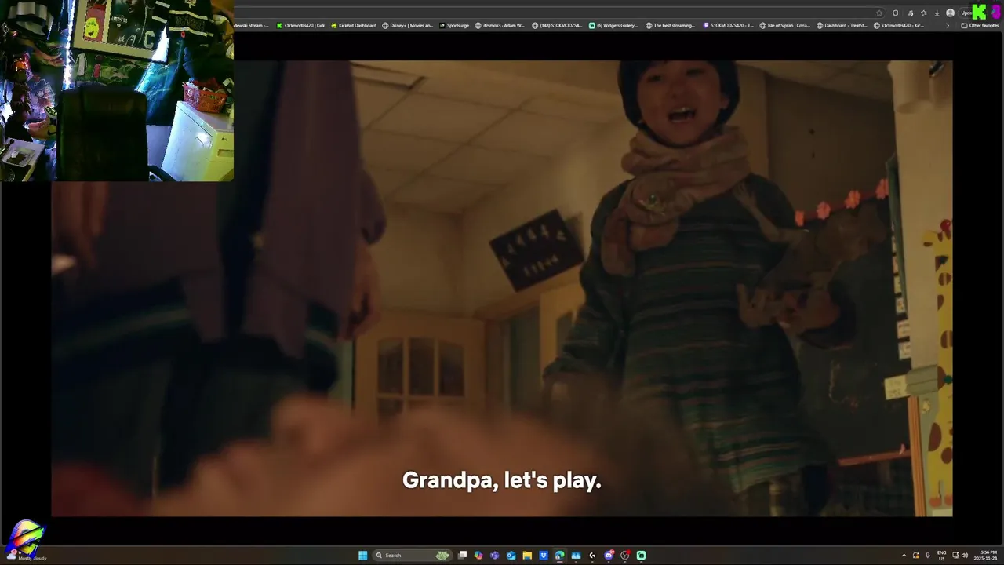This screenshot has width=1004, height=565.
Task: Open the clock showing 5:36 PM
Action: pyautogui.click(x=986, y=556)
